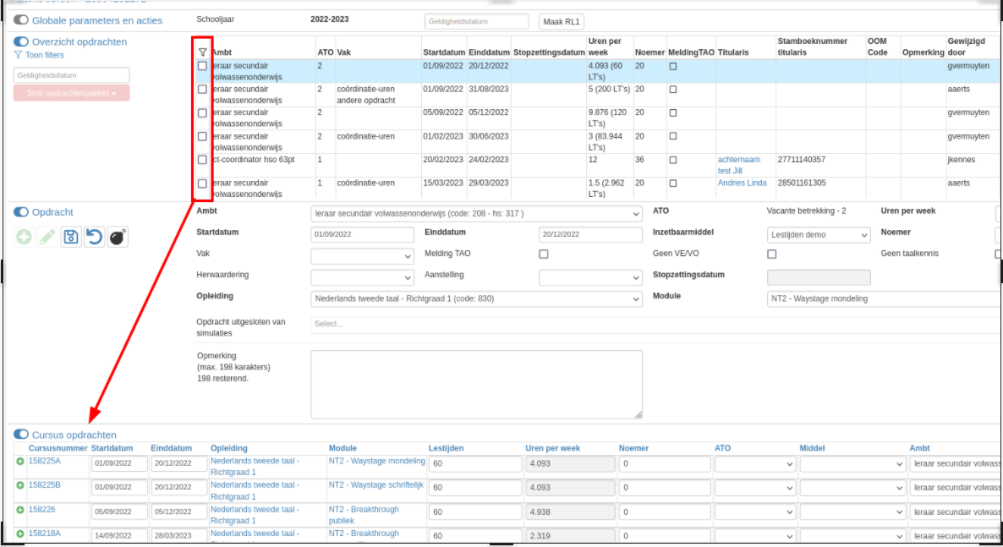Click the Uren per week column header in overview

[605, 46]
